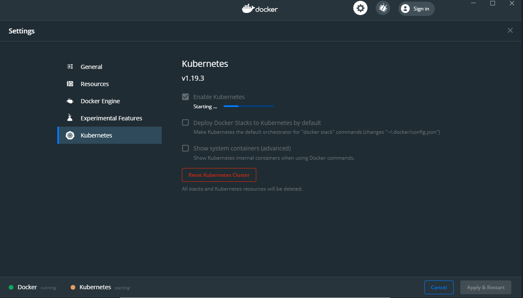Click the Kubernetes 'starting' status label
This screenshot has height=298, width=523.
click(122, 288)
